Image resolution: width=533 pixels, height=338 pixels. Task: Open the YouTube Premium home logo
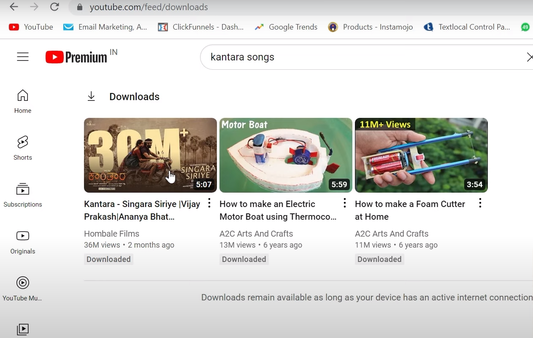pyautogui.click(x=75, y=56)
